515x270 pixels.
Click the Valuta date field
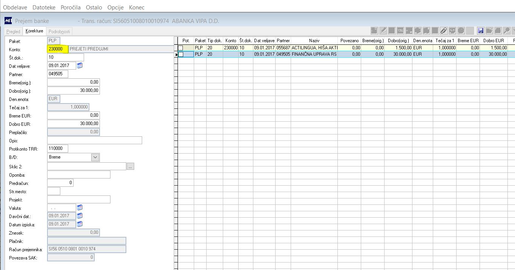(x=61, y=208)
